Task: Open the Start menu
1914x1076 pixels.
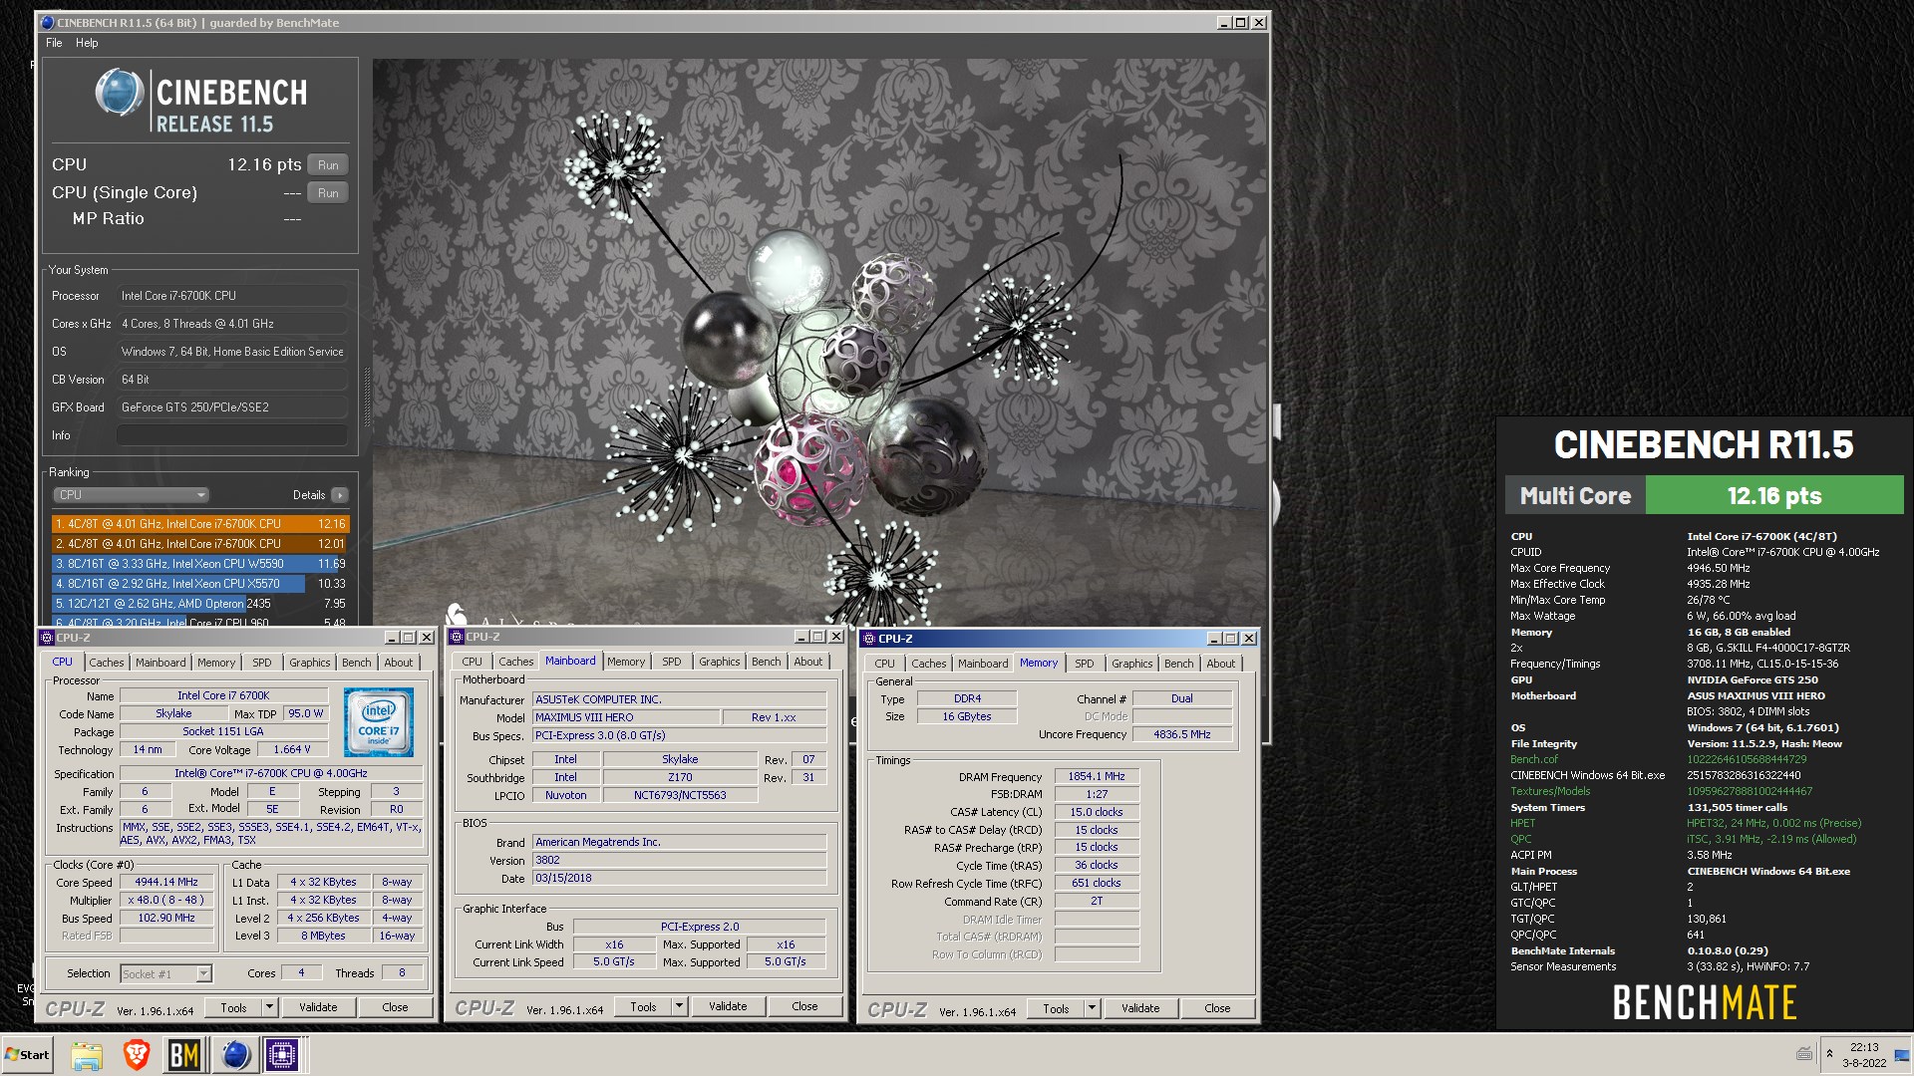Action: click(x=27, y=1055)
